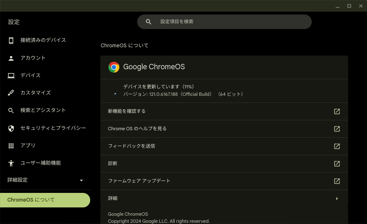
Task: Open 接続済みのデバイス settings section
Action: click(x=45, y=40)
